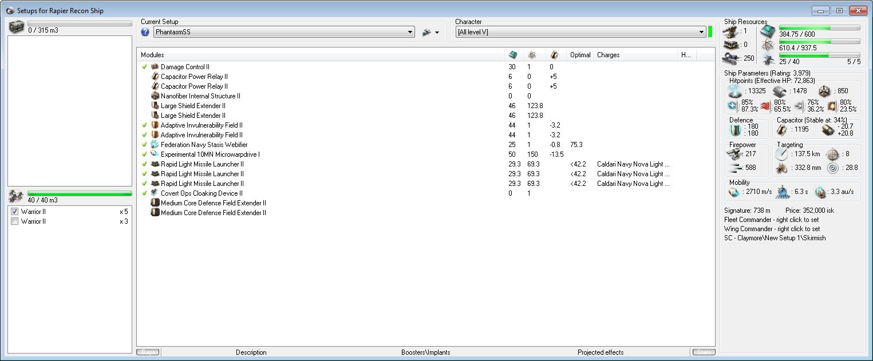Click the Charges column header

[635, 55]
